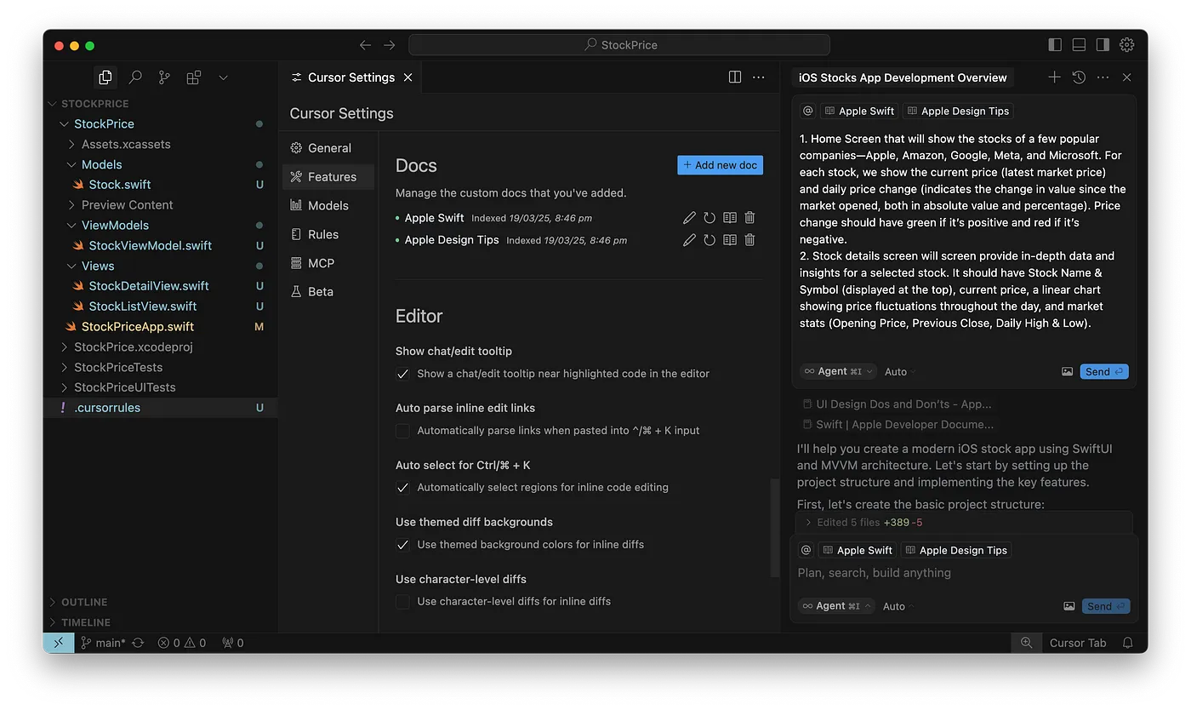Image resolution: width=1191 pixels, height=710 pixels.
Task: Expand the StockPriceTests folder
Action: 65,367
